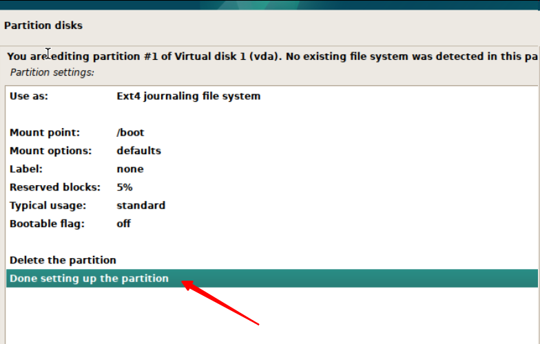Click the '/boot' mount point value

131,132
